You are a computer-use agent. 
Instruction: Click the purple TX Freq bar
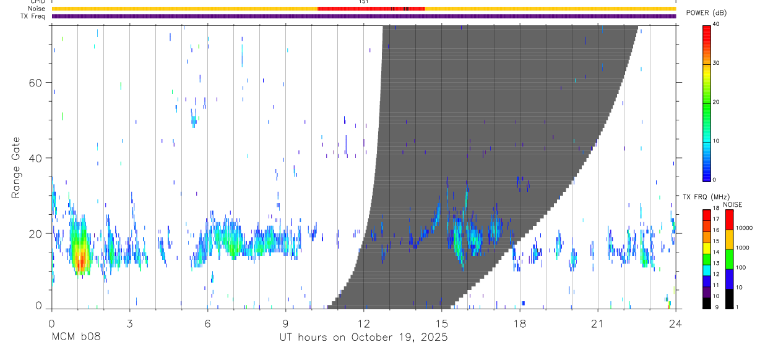click(x=363, y=16)
